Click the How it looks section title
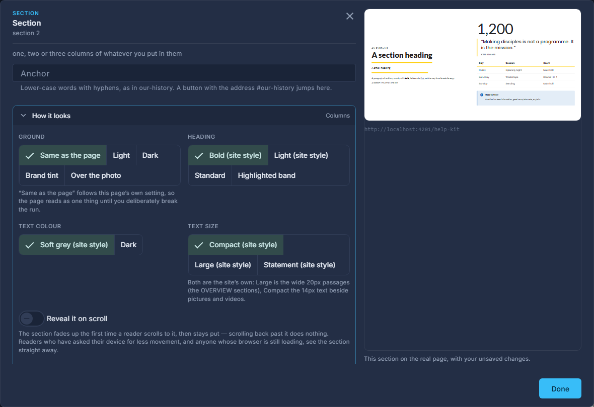Screen dimensions: 594x407 click(x=51, y=116)
